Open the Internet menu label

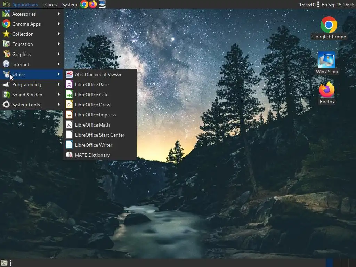21,64
